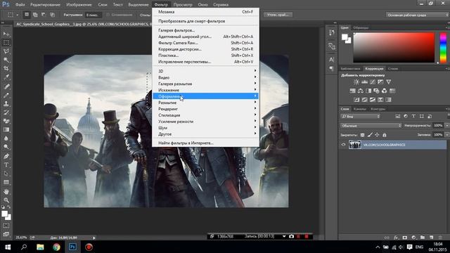Viewport: 450px width, 253px height.
Task: Click the rainbow hue slider
Action: tap(443, 48)
